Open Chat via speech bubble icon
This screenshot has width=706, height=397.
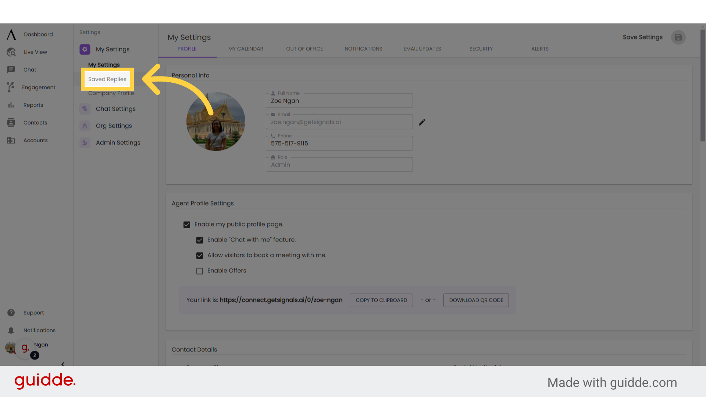tap(11, 69)
